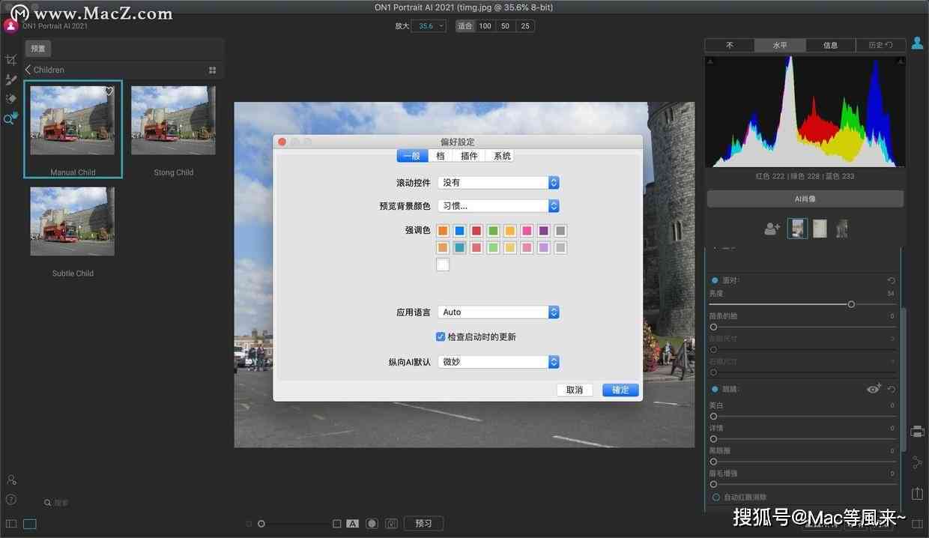
Task: Open the user account icon top-left
Action: pyautogui.click(x=10, y=25)
